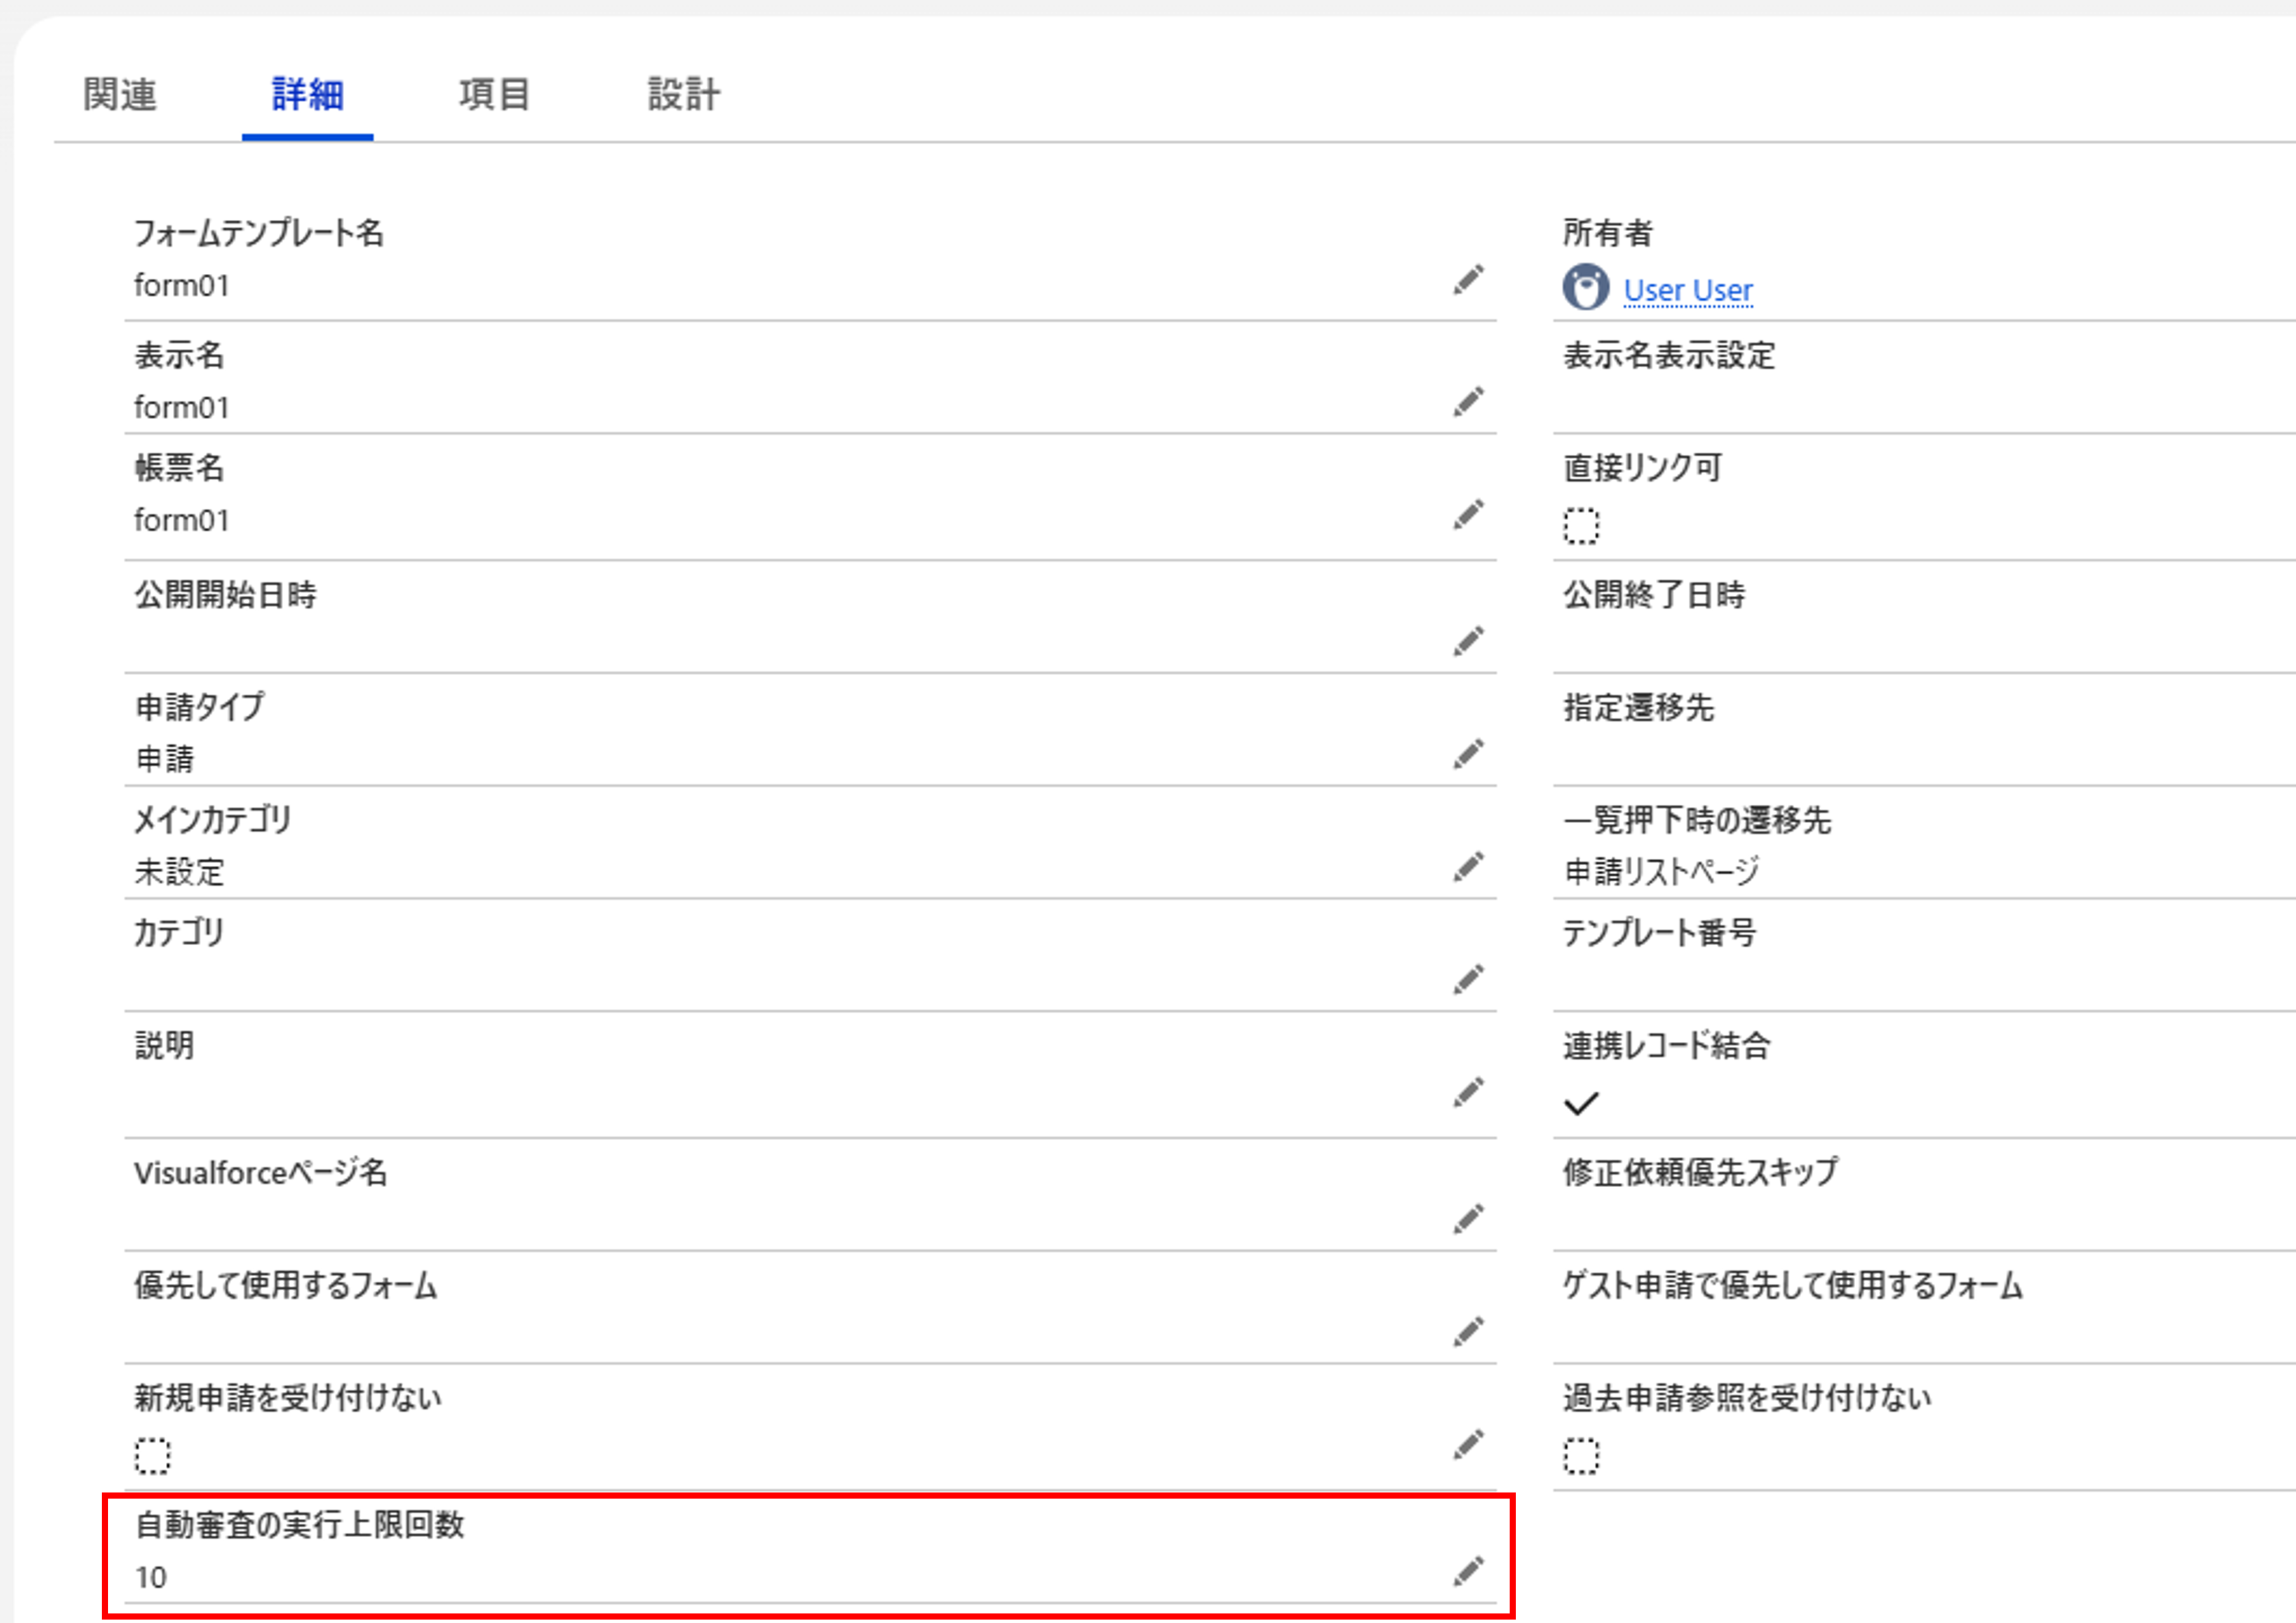Viewport: 2296px width, 1623px height.
Task: Click the 連携レコード結合 checkmark
Action: [1581, 1104]
